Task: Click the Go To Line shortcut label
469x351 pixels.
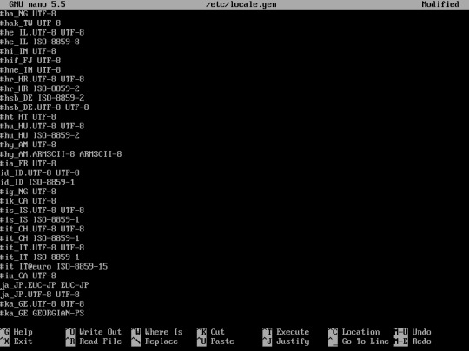Action: (x=365, y=341)
